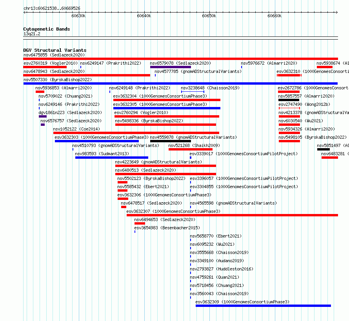Click the red bar under nsv1052122
Image resolution: width=349 pixels, height=321 pixels.
pyautogui.click(x=136, y=133)
